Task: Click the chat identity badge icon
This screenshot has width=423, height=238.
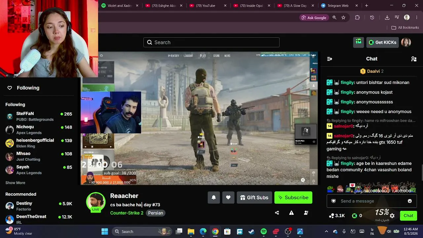Action: [333, 201]
